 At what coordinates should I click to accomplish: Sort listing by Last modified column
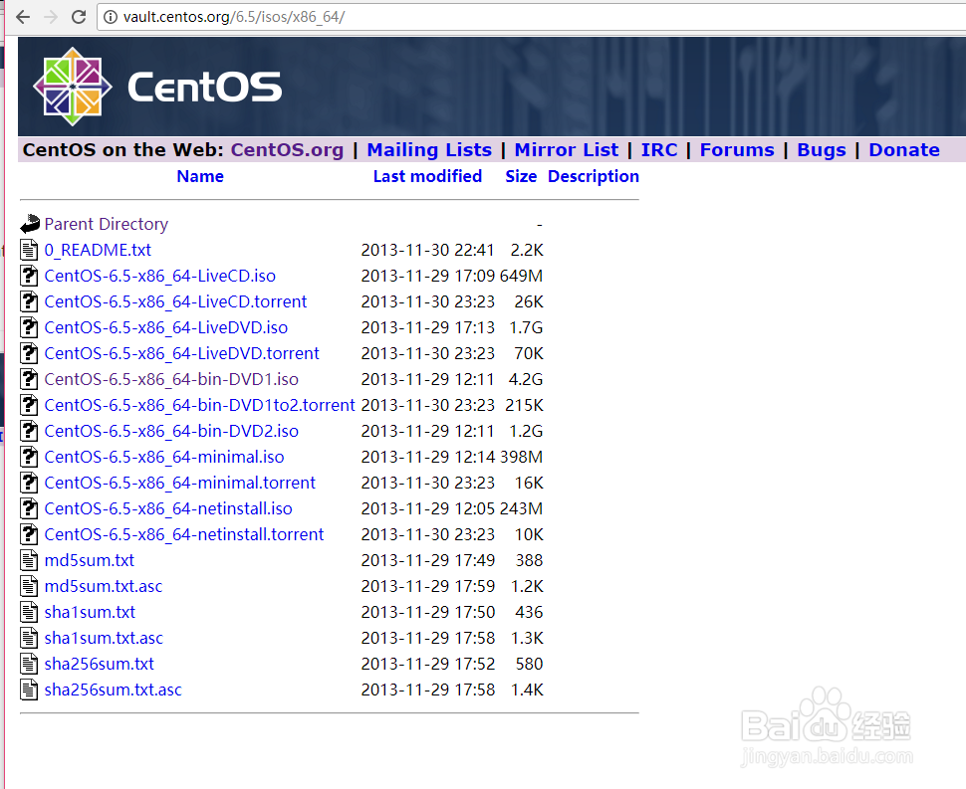pyautogui.click(x=427, y=176)
